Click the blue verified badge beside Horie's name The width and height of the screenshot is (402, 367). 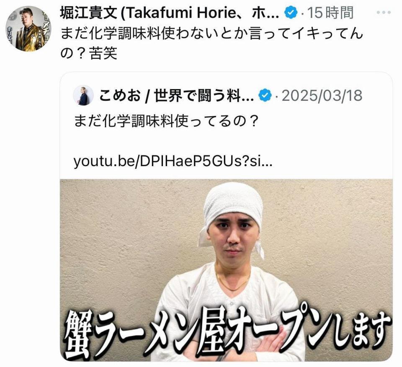click(291, 13)
